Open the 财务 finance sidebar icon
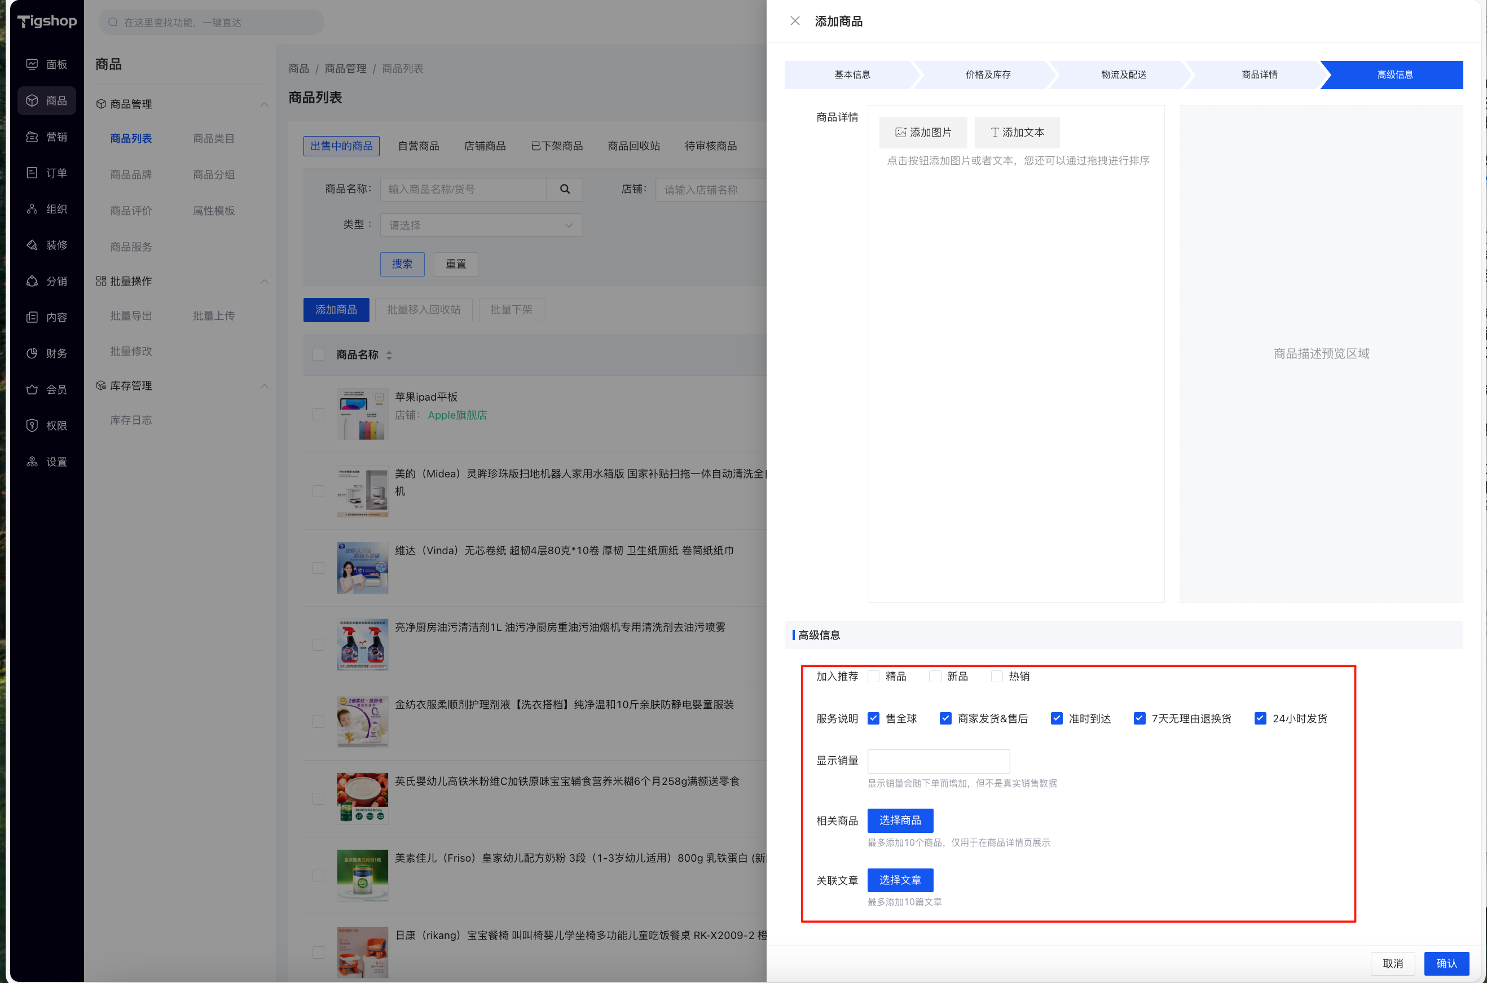 tap(32, 353)
